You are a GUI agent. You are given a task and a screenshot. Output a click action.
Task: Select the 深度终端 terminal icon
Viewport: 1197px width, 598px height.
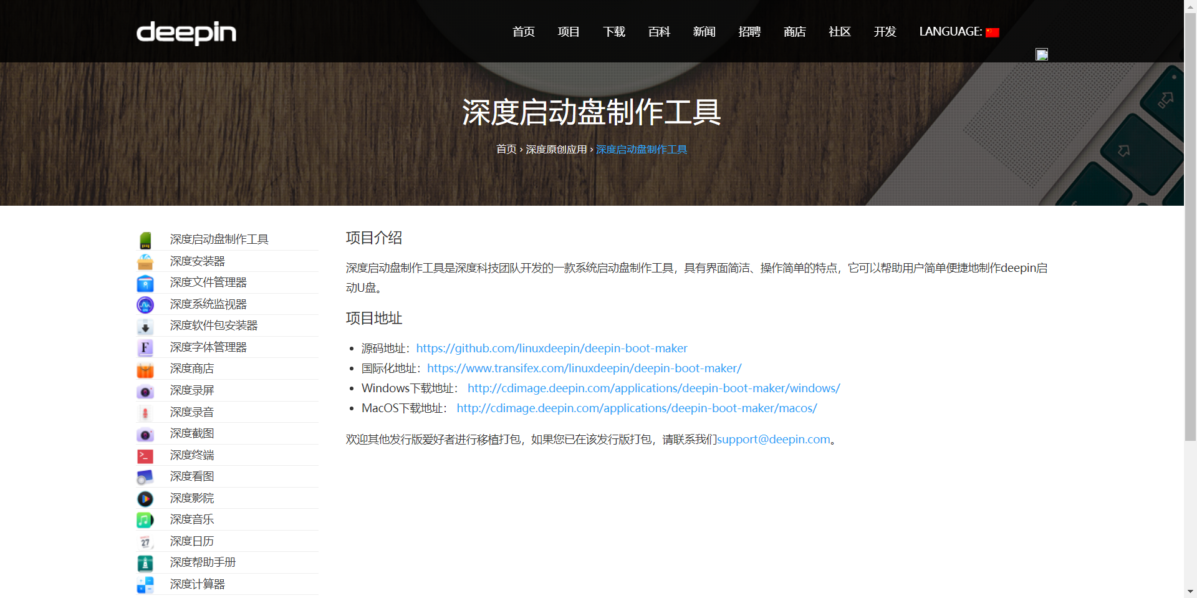[145, 456]
